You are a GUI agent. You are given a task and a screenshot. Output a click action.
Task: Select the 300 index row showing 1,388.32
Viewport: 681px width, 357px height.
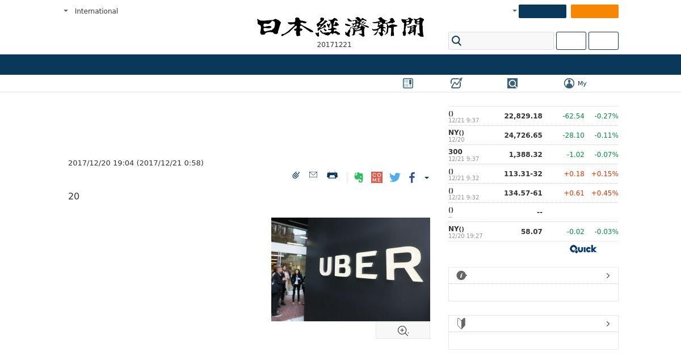coord(533,155)
